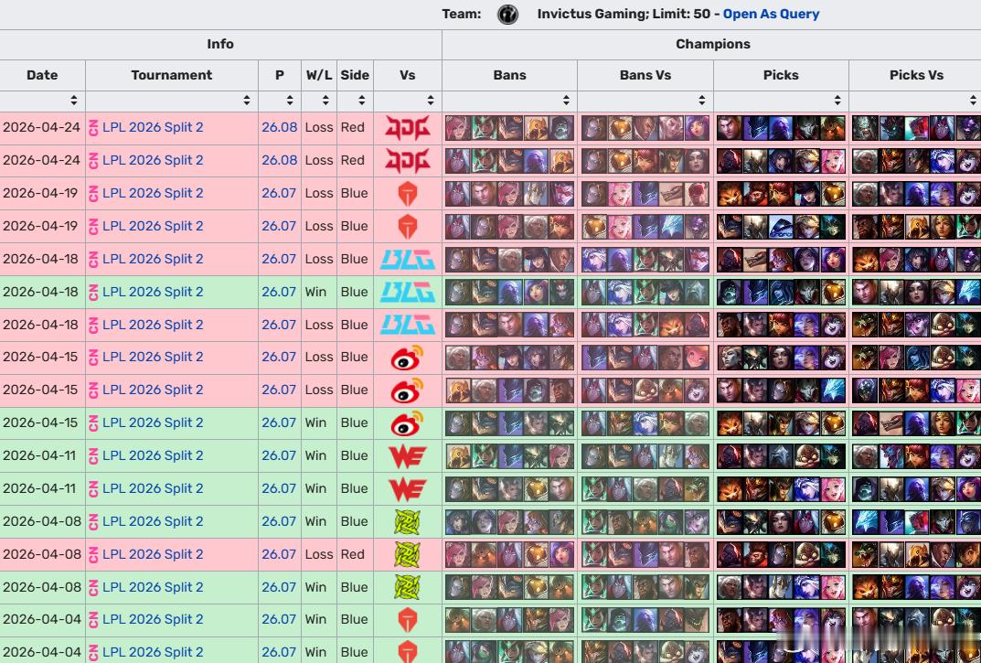
Task: Sort table by P patch column arrows
Action: click(290, 101)
